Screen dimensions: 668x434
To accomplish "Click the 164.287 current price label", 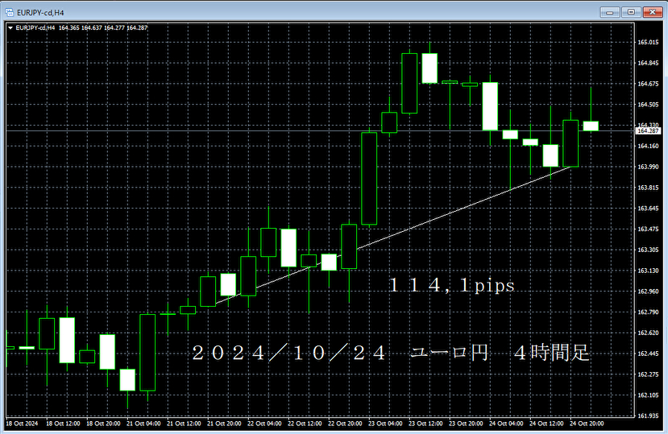I will coord(648,130).
